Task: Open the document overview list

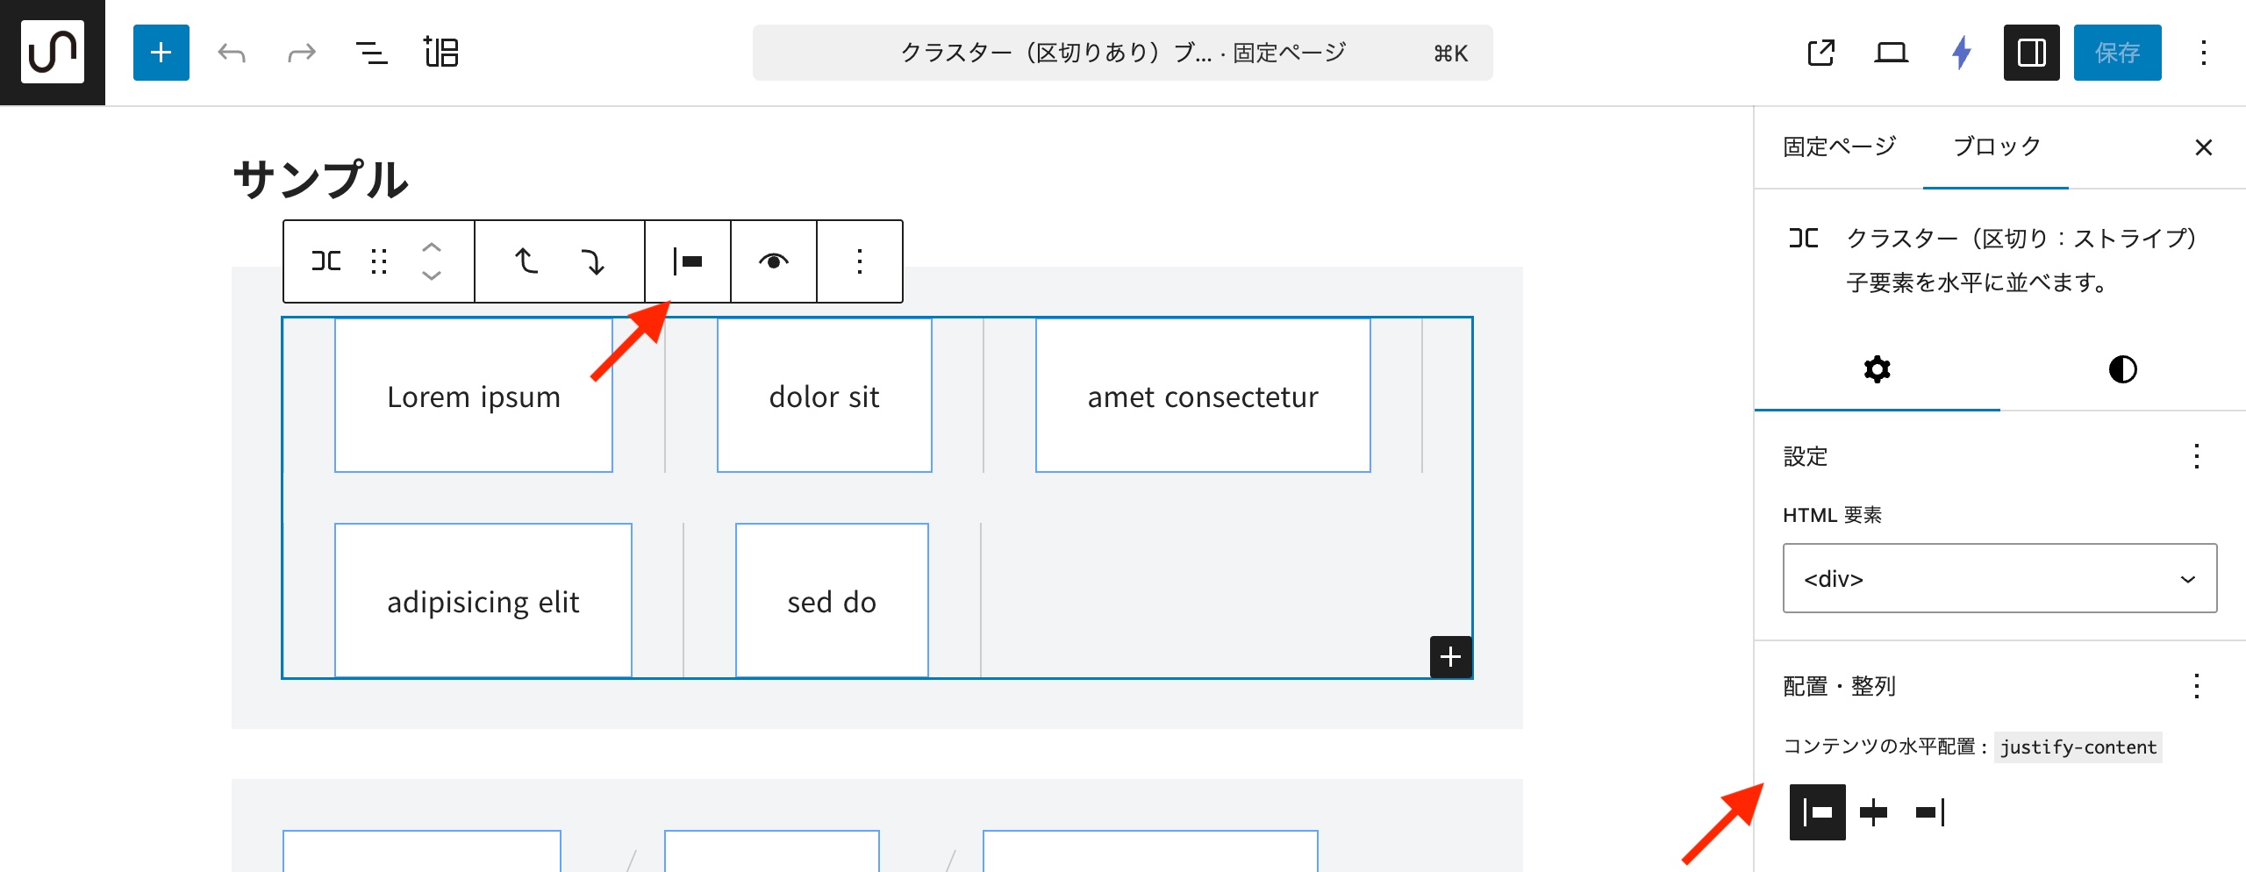Action: (x=371, y=53)
